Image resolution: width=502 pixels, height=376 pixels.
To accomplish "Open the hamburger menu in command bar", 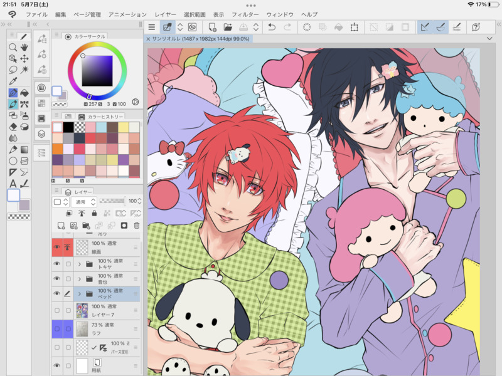I will coord(152,27).
